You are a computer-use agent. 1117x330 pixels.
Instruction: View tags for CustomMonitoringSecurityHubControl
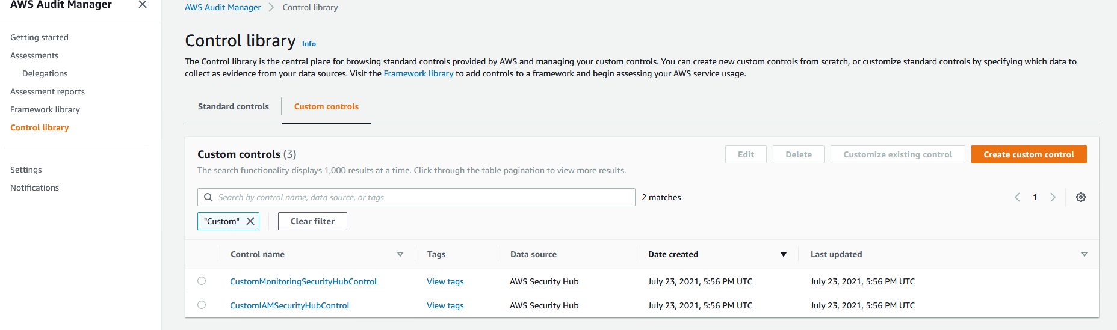pos(445,281)
